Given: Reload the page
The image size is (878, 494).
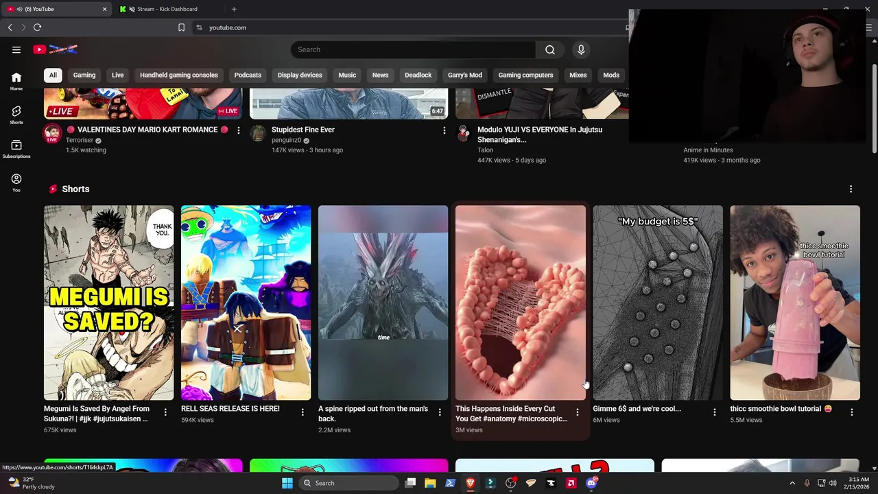Looking at the screenshot, I should (37, 27).
